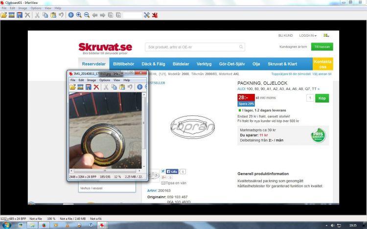Viewport: 367px width, 229px height.
Task: Click Save disk icon in Clipboard01 toolbar
Action: coord(19,15)
